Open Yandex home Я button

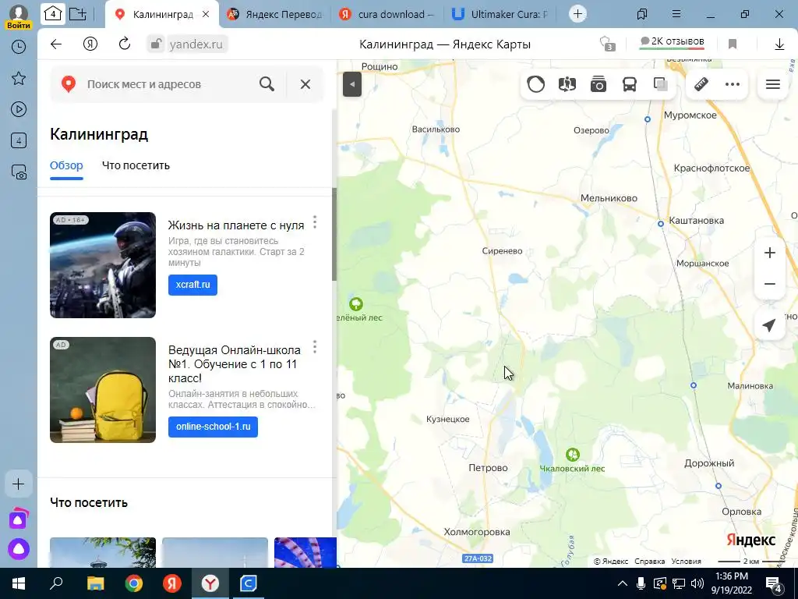(90, 44)
